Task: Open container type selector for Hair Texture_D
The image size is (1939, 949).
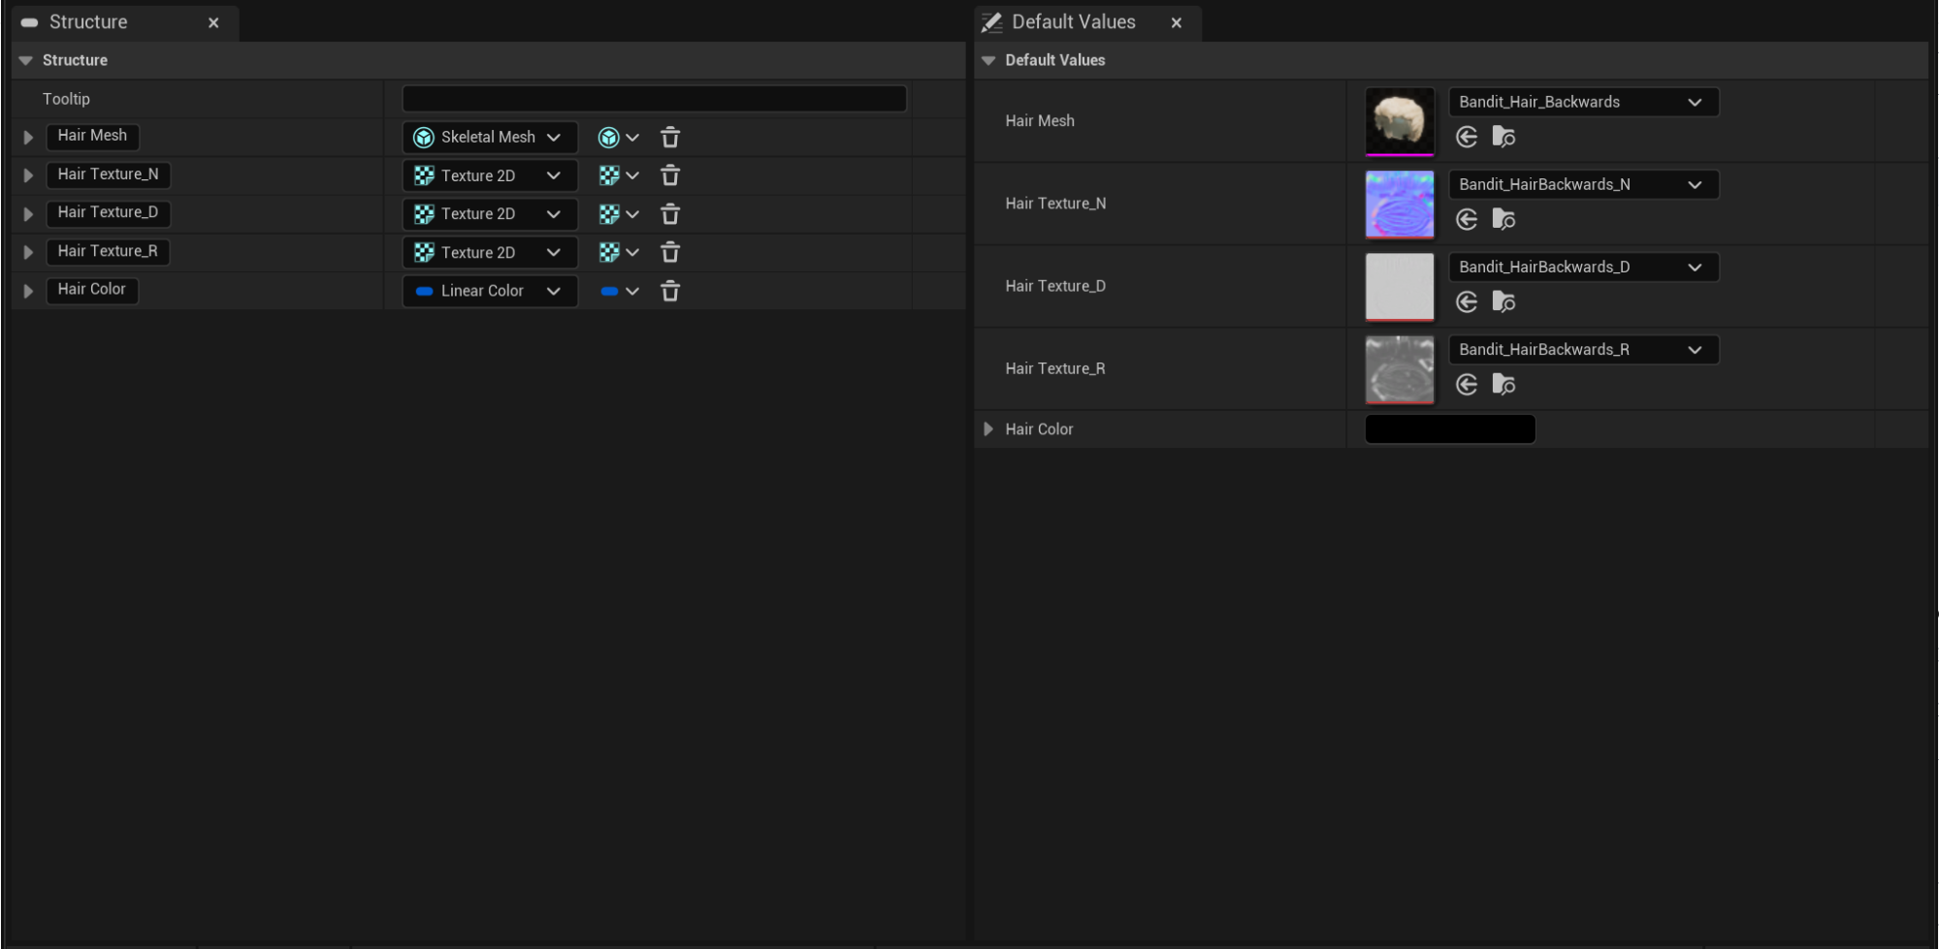Action: coord(619,214)
